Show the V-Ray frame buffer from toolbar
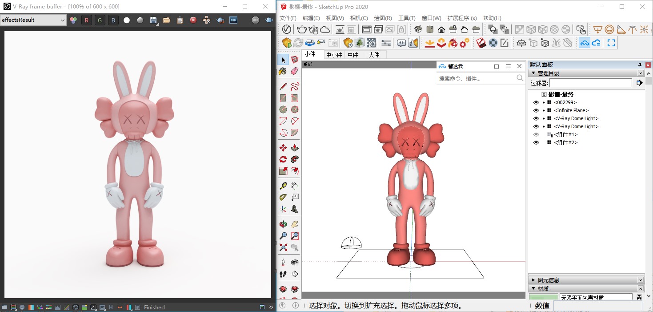The width and height of the screenshot is (653, 312). click(x=367, y=29)
